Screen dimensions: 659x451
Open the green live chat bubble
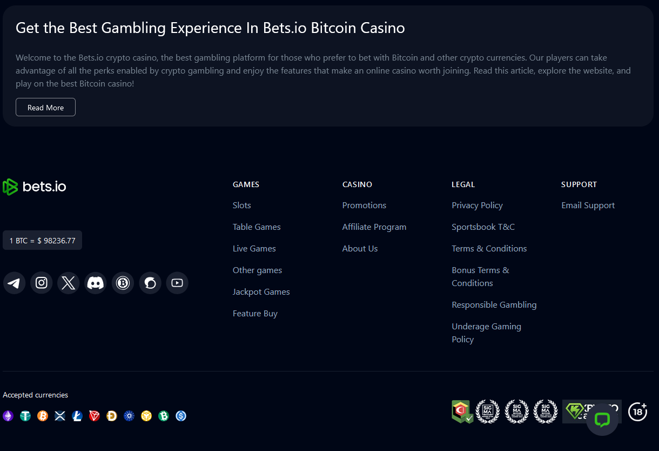[602, 420]
